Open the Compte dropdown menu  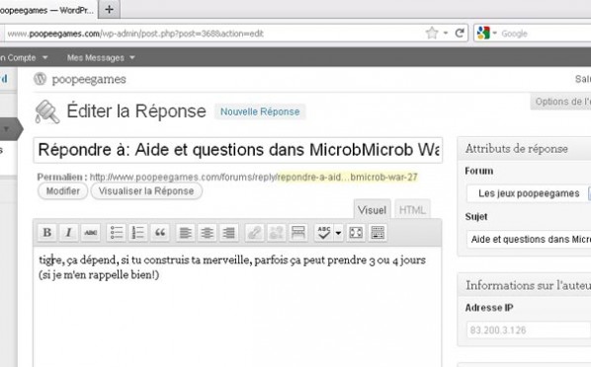click(24, 57)
